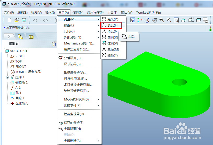Screen dimensions: 213x145
Task: Click the Reorient view icon
Action: coord(184,20)
